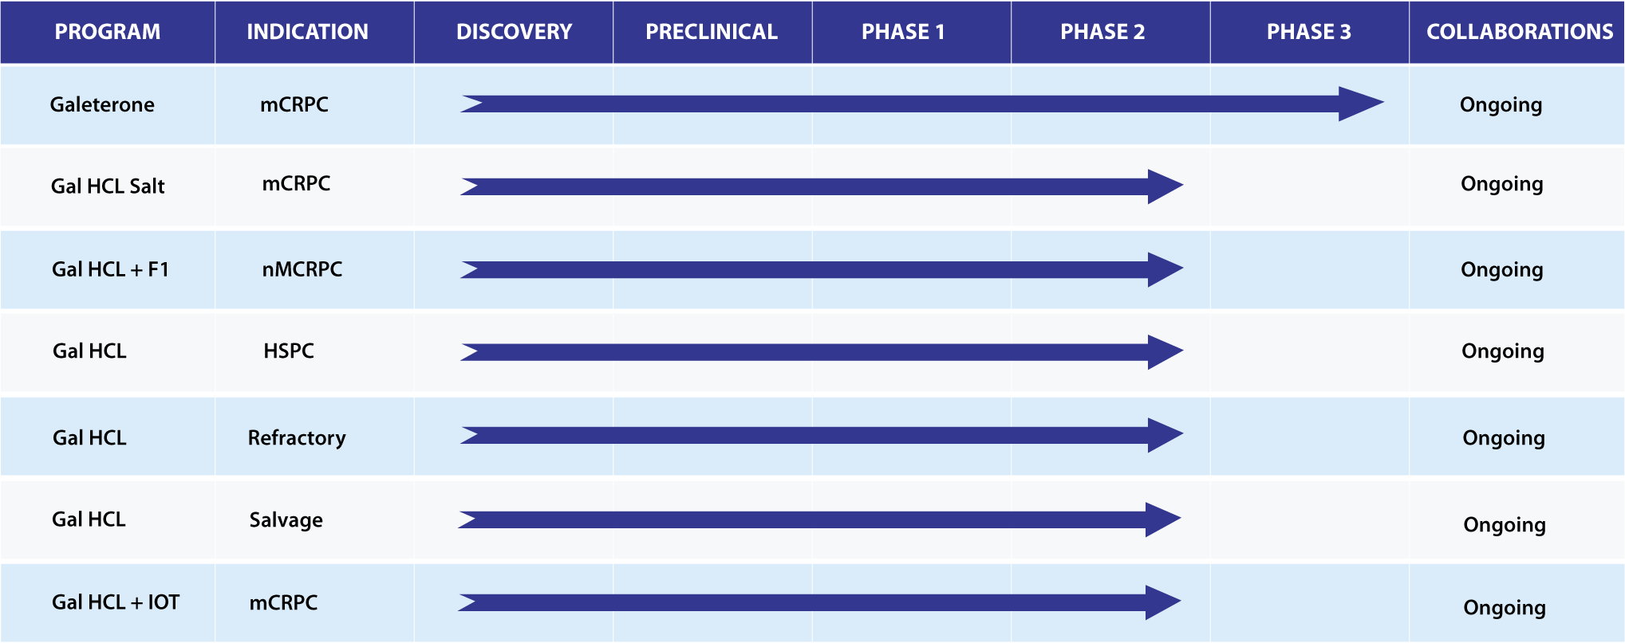Select the Ongoing status in HSPC row
The height and width of the screenshot is (643, 1625).
pyautogui.click(x=1503, y=351)
